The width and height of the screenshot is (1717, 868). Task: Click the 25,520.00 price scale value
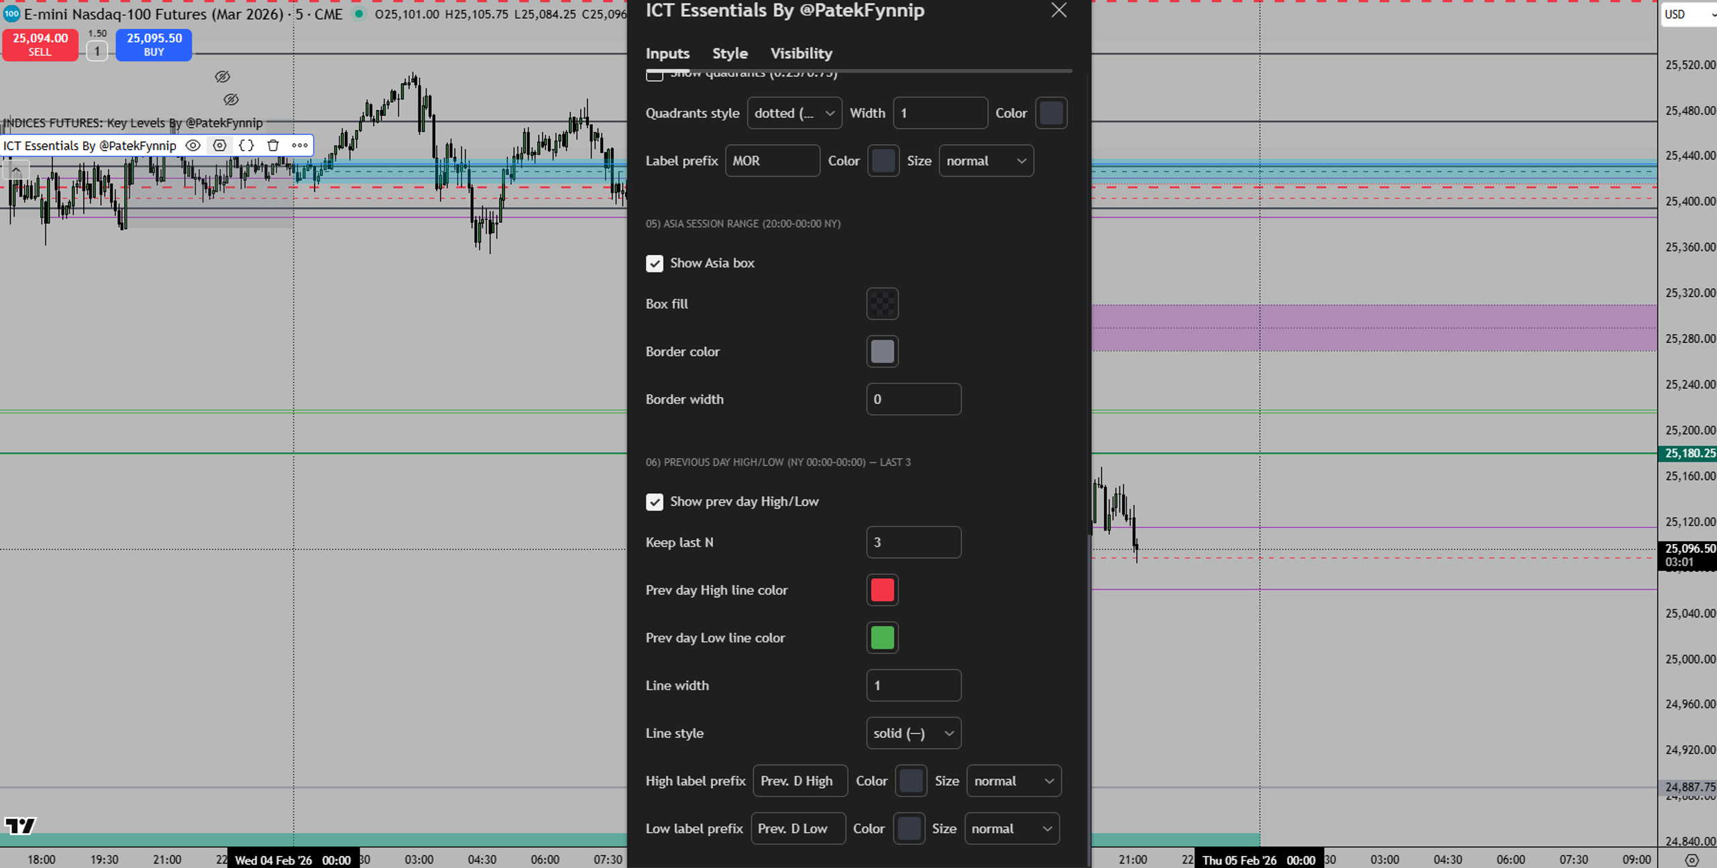tap(1690, 65)
